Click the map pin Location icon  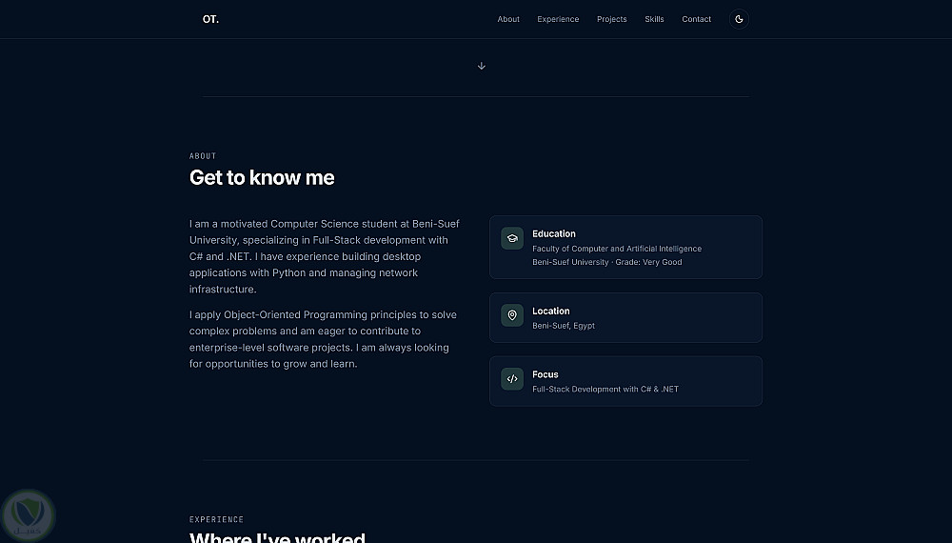click(x=512, y=315)
